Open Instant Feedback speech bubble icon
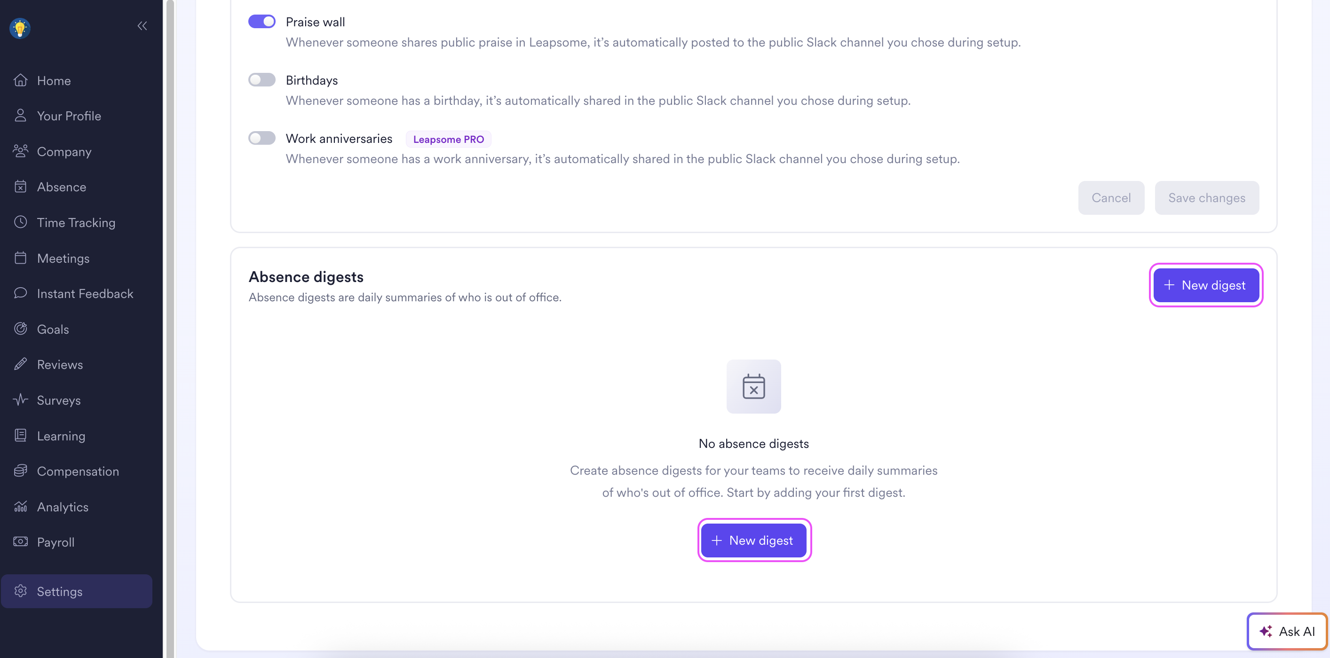The image size is (1330, 658). (21, 293)
